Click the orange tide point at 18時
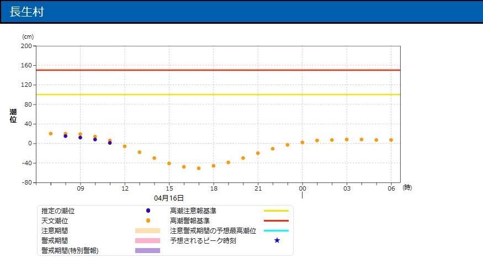 click(214, 166)
